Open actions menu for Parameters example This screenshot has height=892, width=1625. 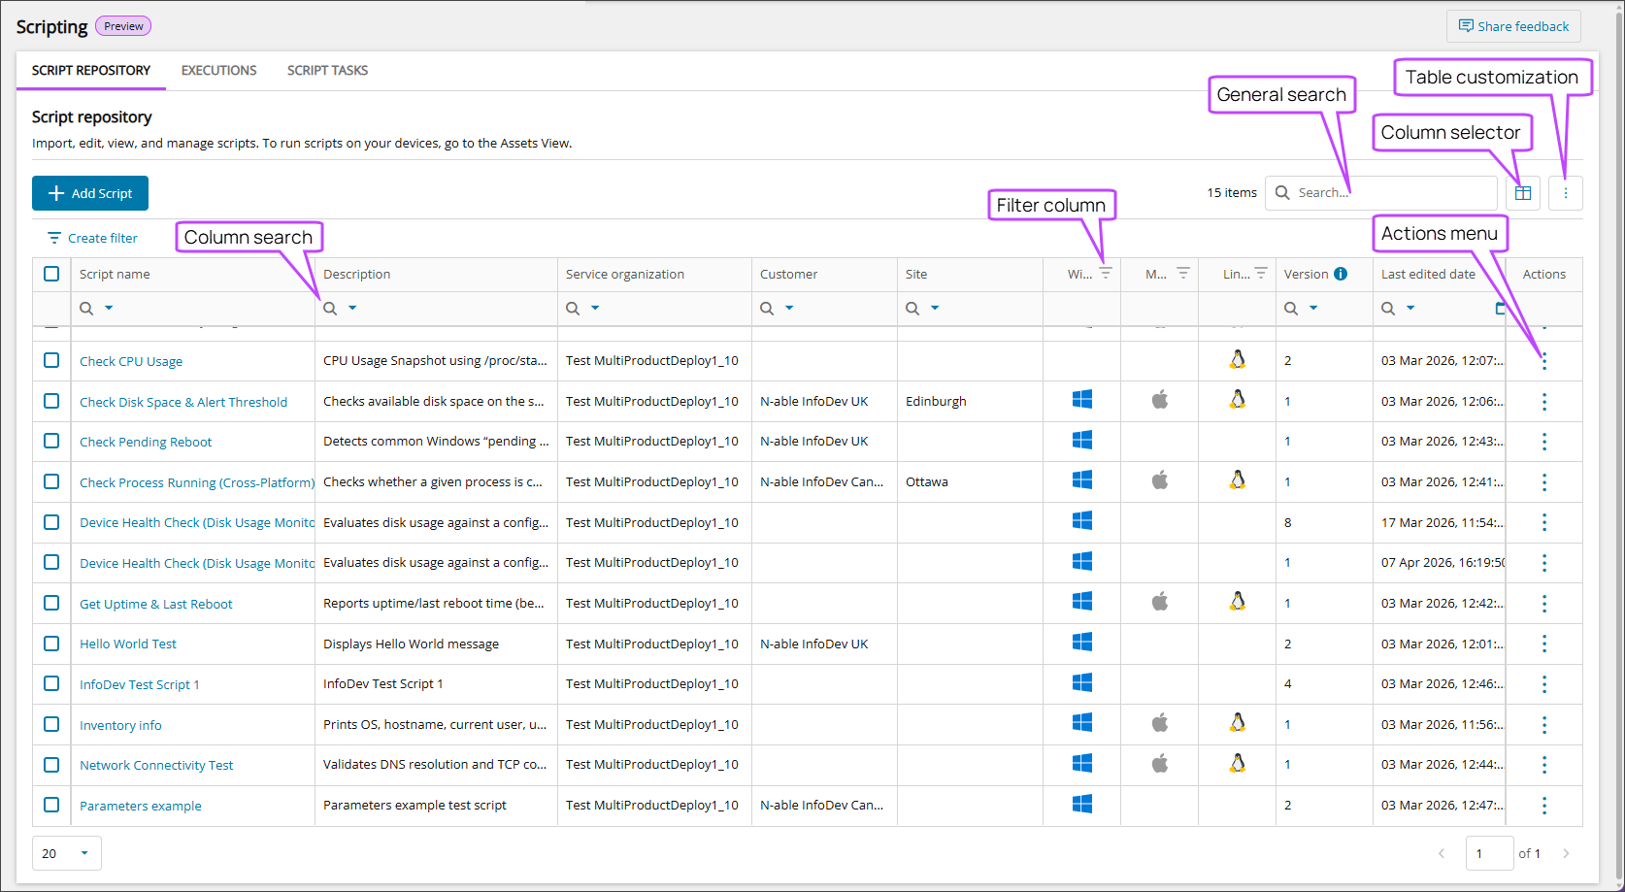[1544, 806]
